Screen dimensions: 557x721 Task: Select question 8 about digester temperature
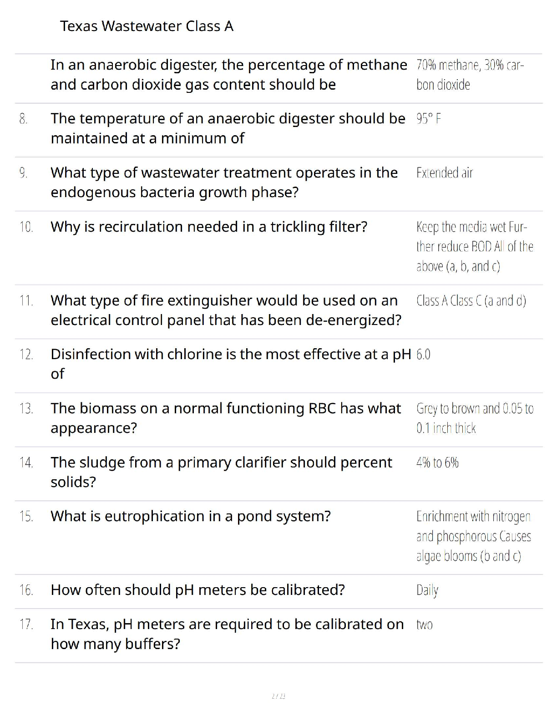pyautogui.click(x=228, y=128)
